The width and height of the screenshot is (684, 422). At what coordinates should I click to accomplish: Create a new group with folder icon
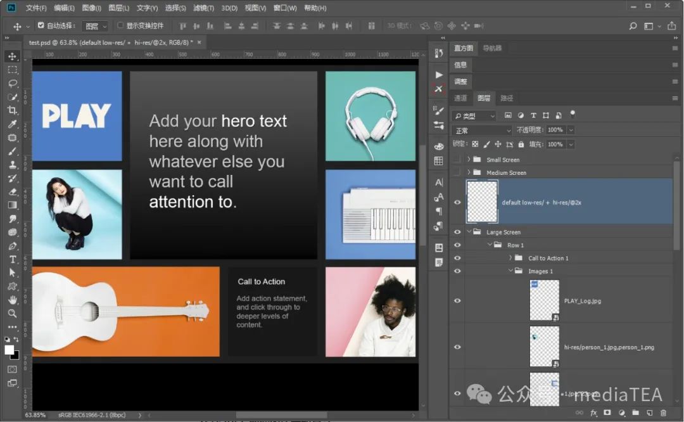(x=635, y=413)
